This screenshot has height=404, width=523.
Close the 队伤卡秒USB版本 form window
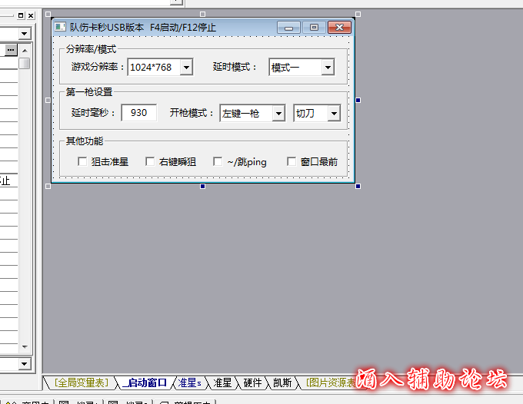click(339, 28)
